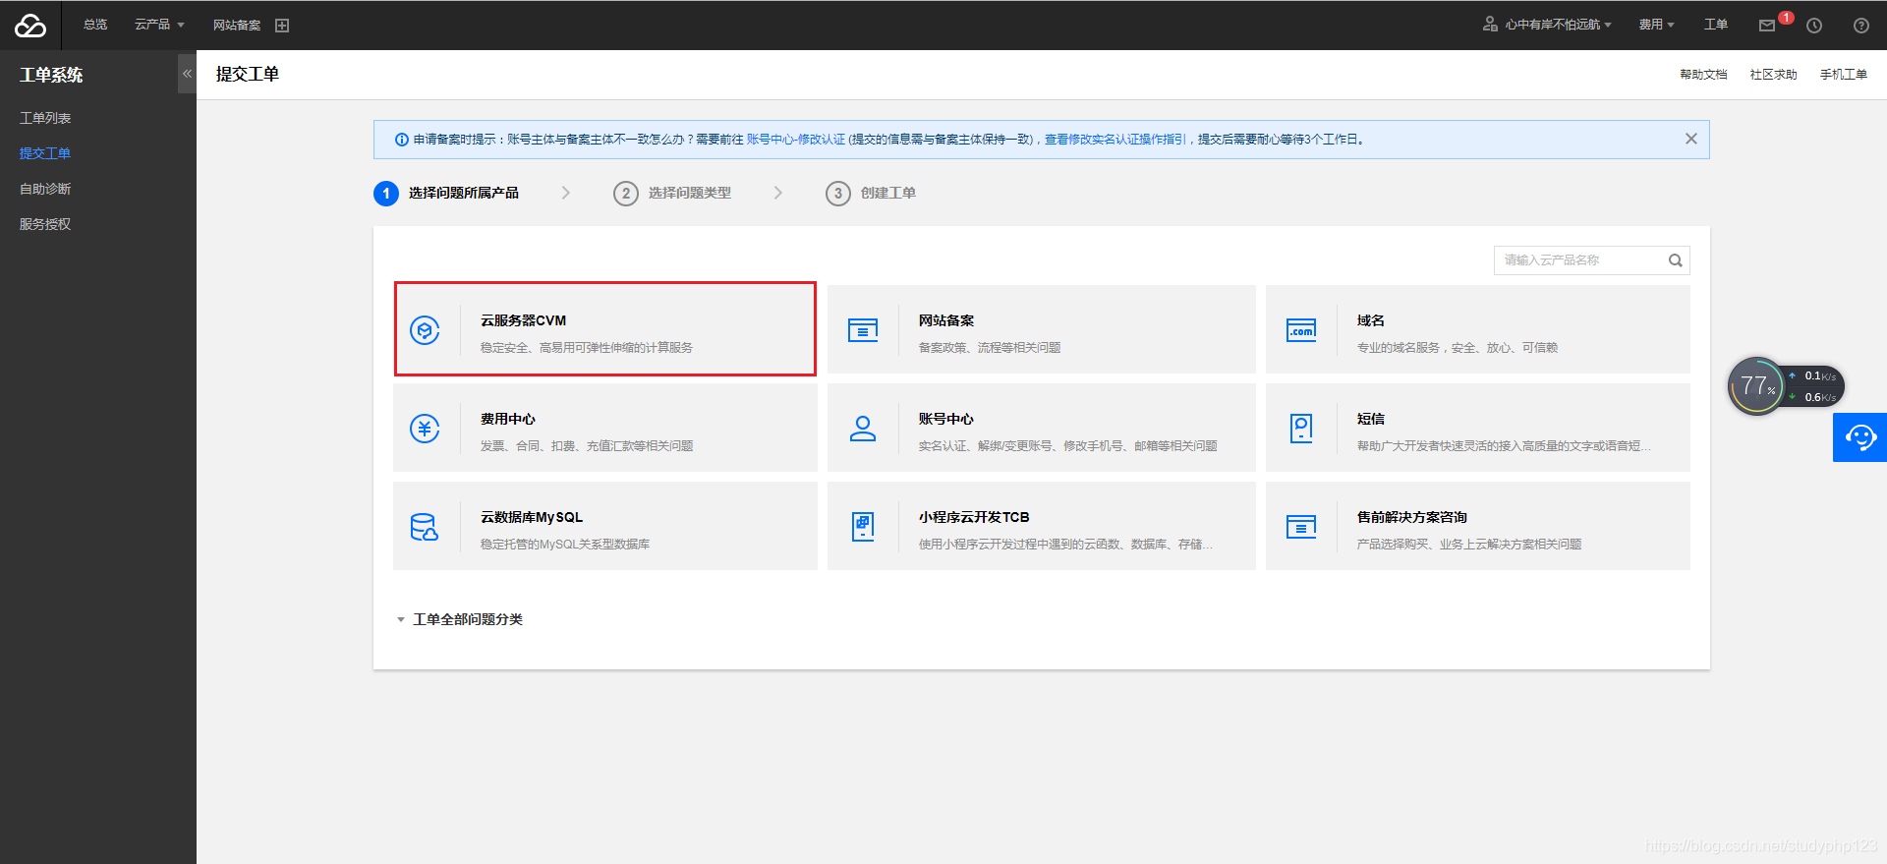Screen dimensions: 1887x864
Task: Click the 云数据库MySQL database icon
Action: [425, 527]
